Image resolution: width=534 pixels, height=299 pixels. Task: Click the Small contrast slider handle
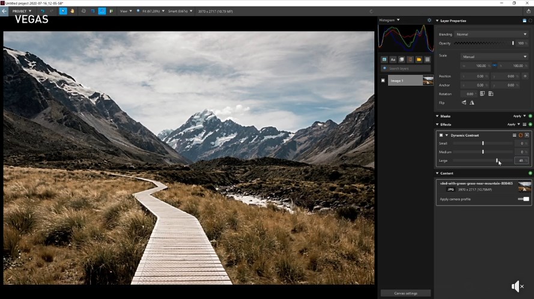coord(483,143)
